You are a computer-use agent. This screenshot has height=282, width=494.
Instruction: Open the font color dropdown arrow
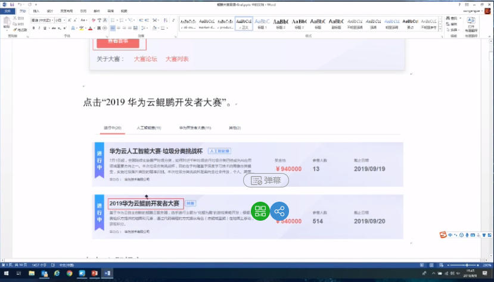point(94,29)
